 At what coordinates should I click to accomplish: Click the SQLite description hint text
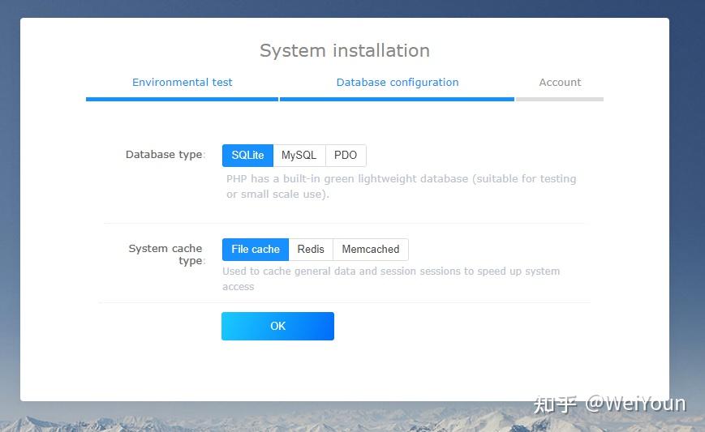coord(401,186)
